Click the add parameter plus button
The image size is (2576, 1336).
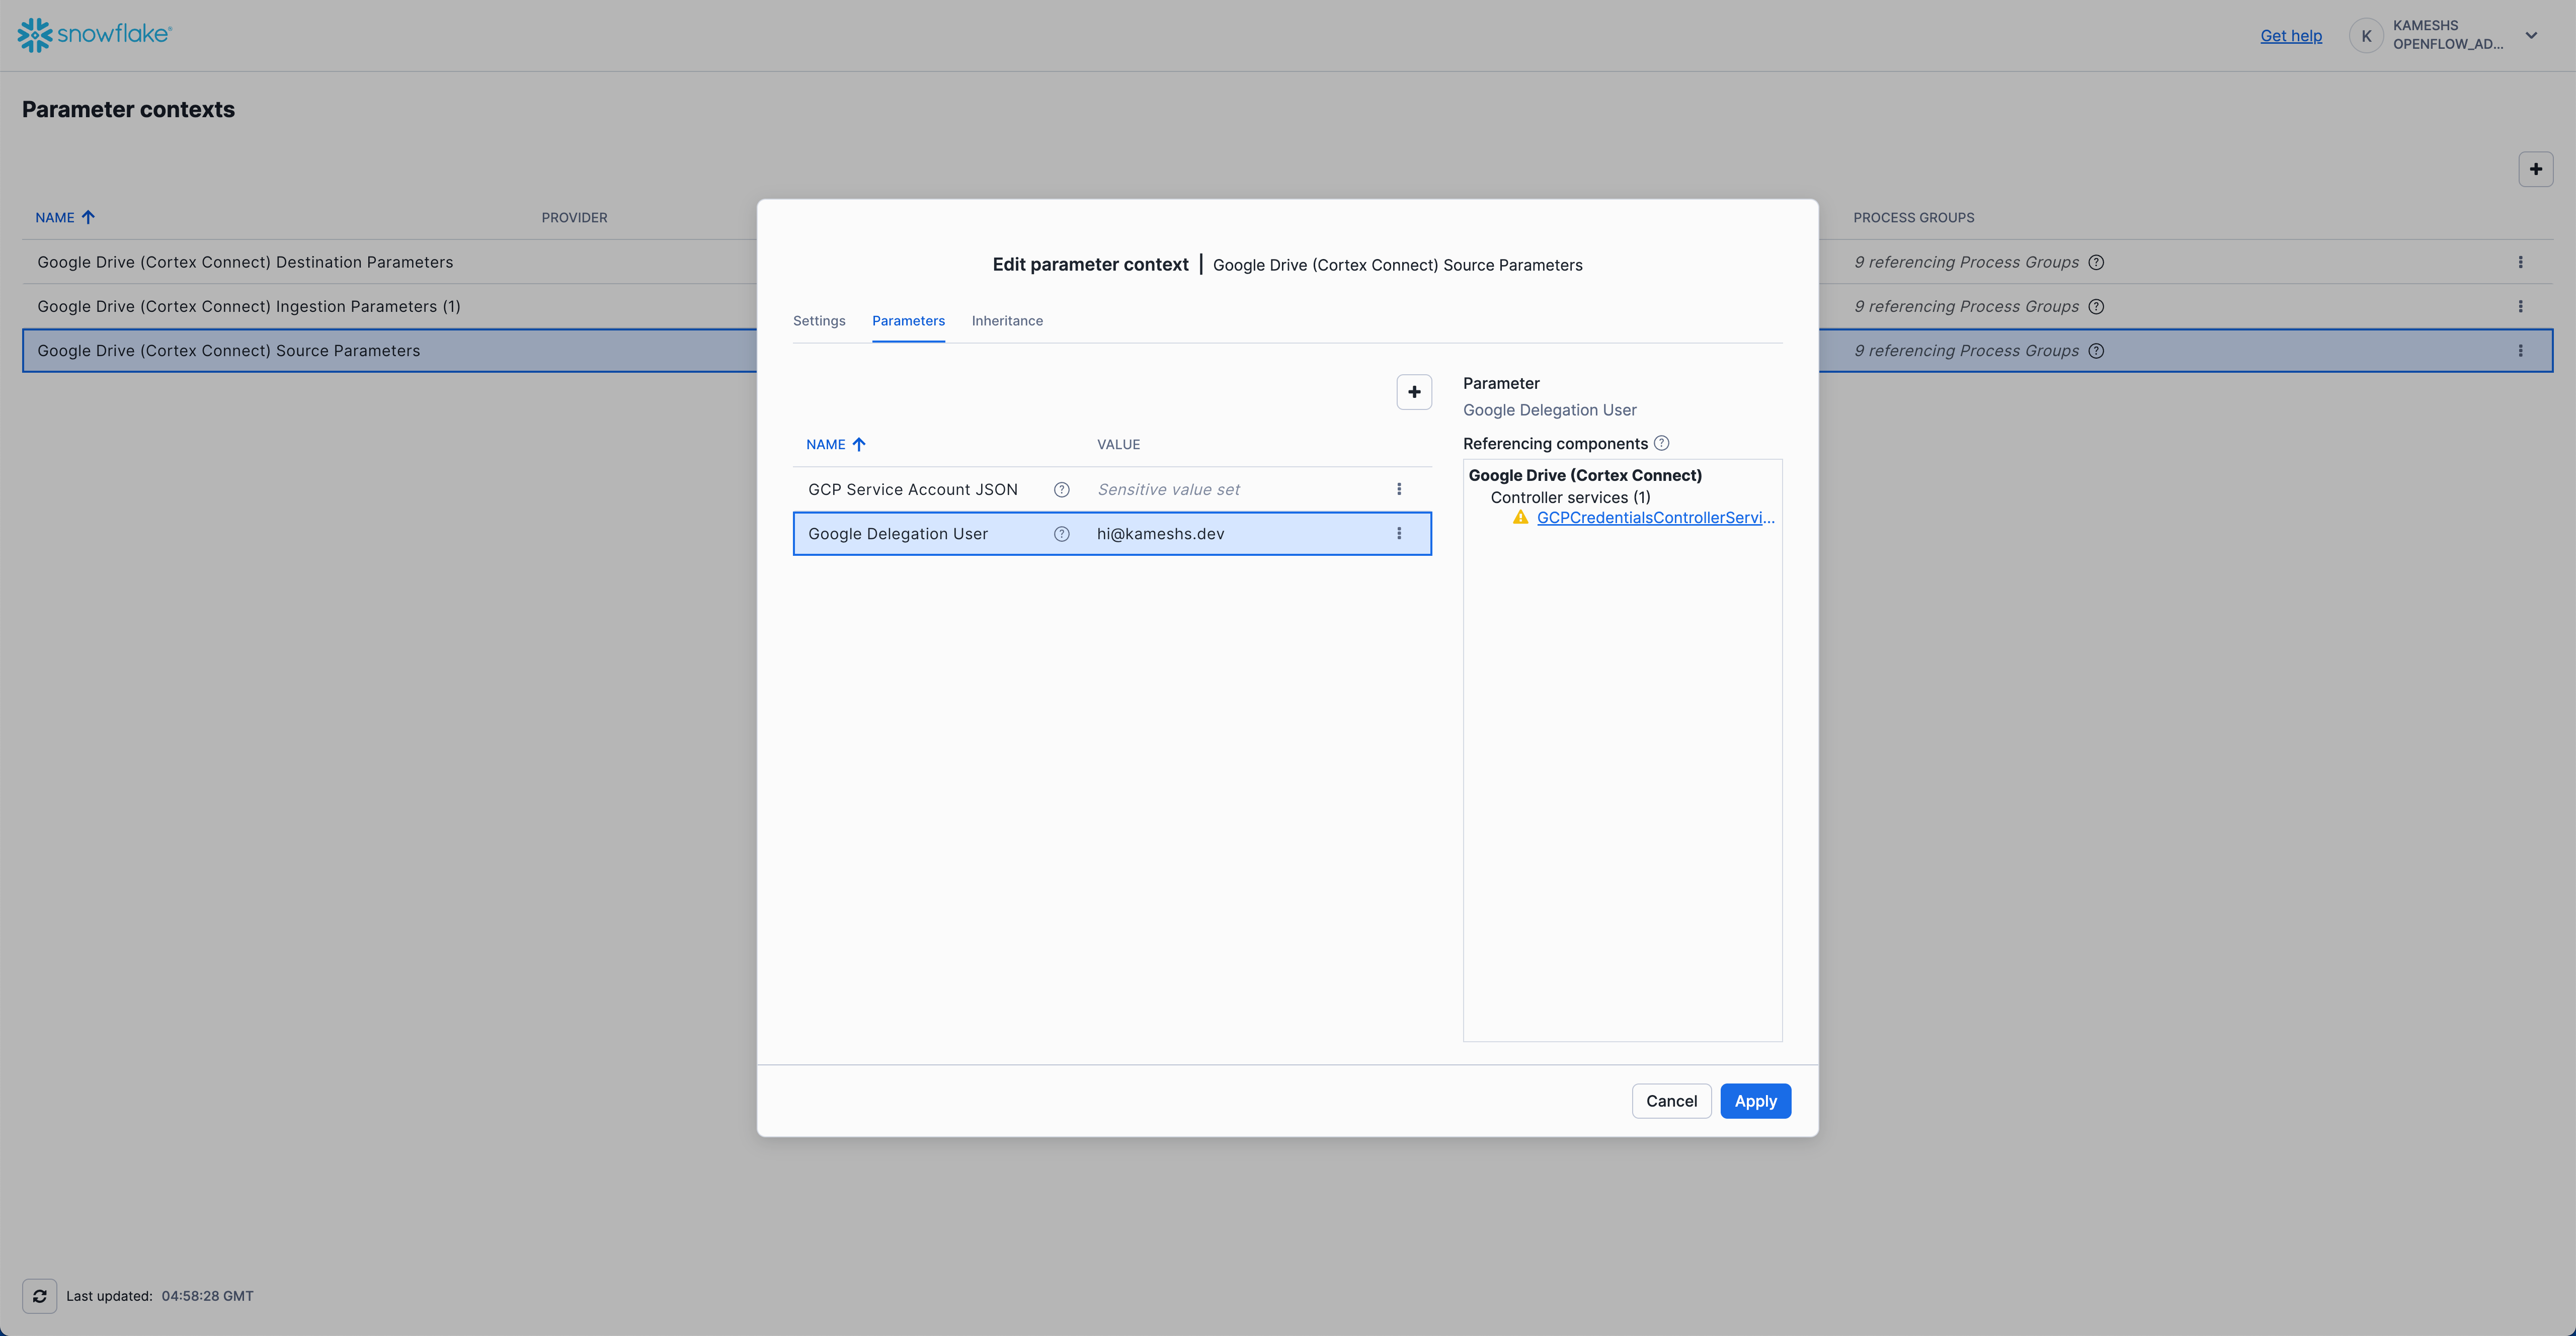click(1414, 392)
